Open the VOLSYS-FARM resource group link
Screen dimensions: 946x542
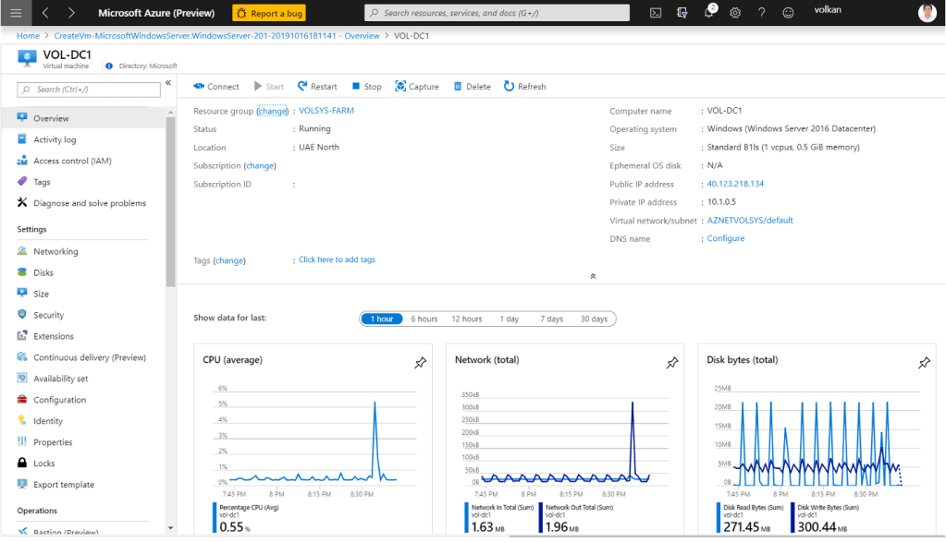(326, 111)
